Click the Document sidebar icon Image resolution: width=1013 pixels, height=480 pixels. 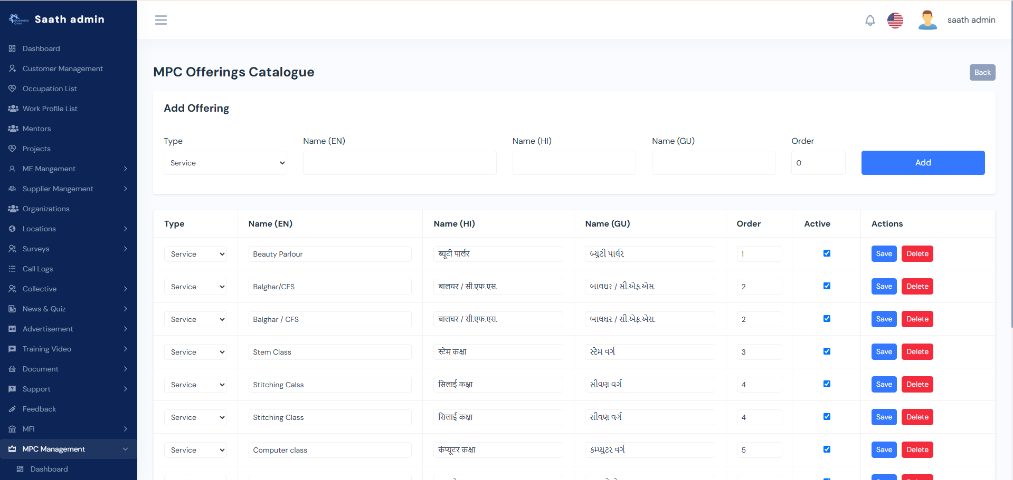(x=12, y=369)
